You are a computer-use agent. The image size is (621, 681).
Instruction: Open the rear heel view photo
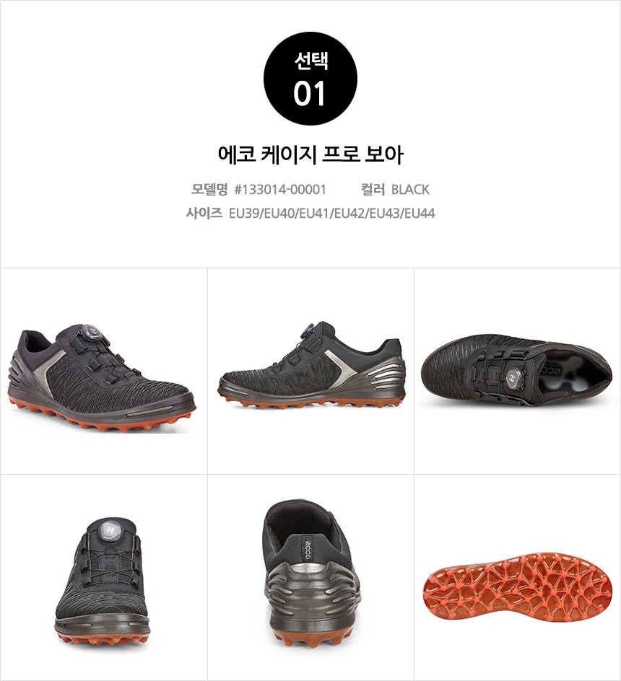[x=311, y=574]
